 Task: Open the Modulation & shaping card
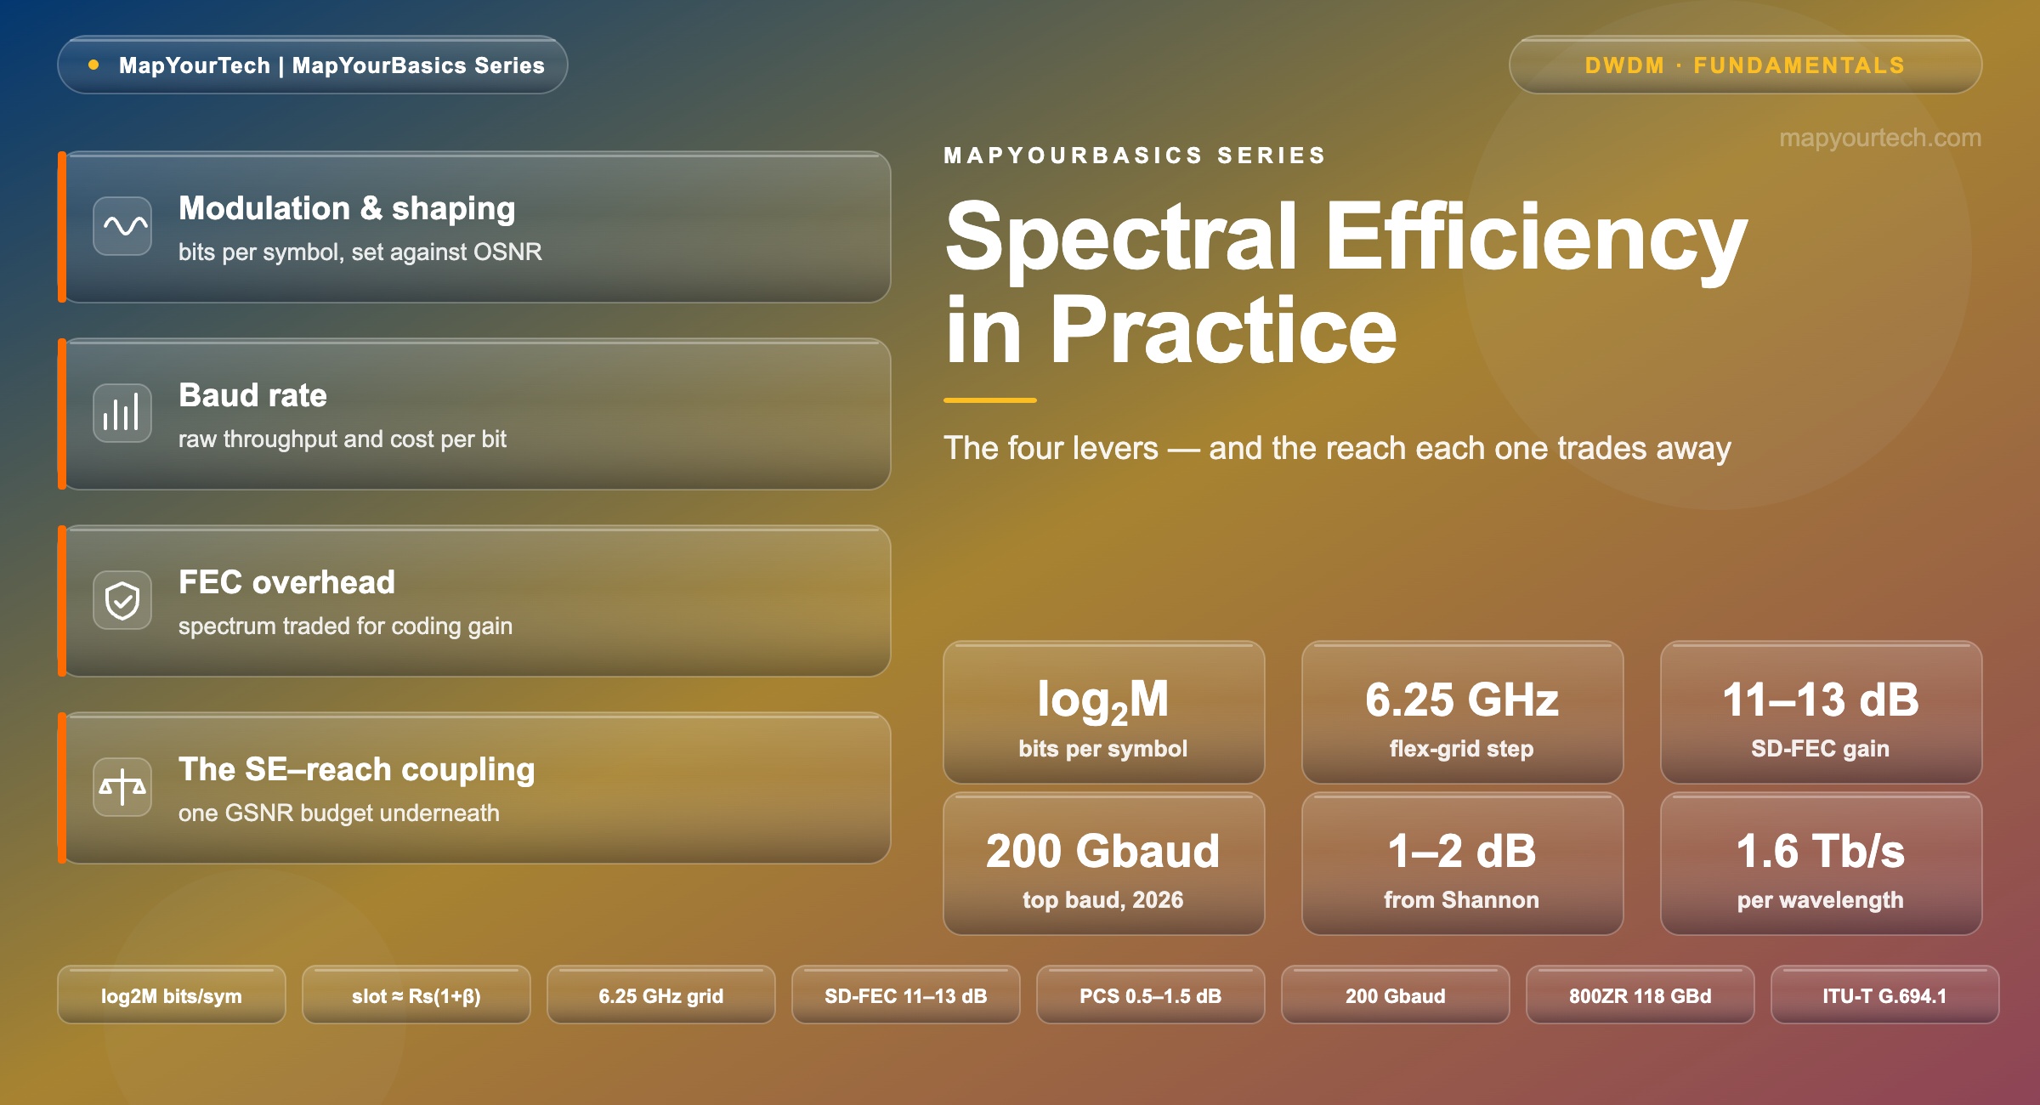pyautogui.click(x=474, y=227)
